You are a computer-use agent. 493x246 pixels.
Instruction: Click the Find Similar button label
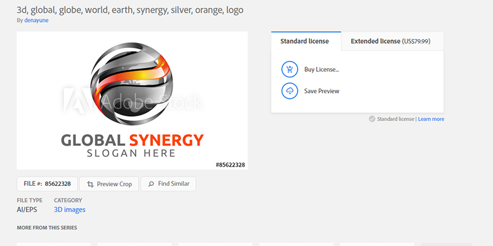pos(174,183)
